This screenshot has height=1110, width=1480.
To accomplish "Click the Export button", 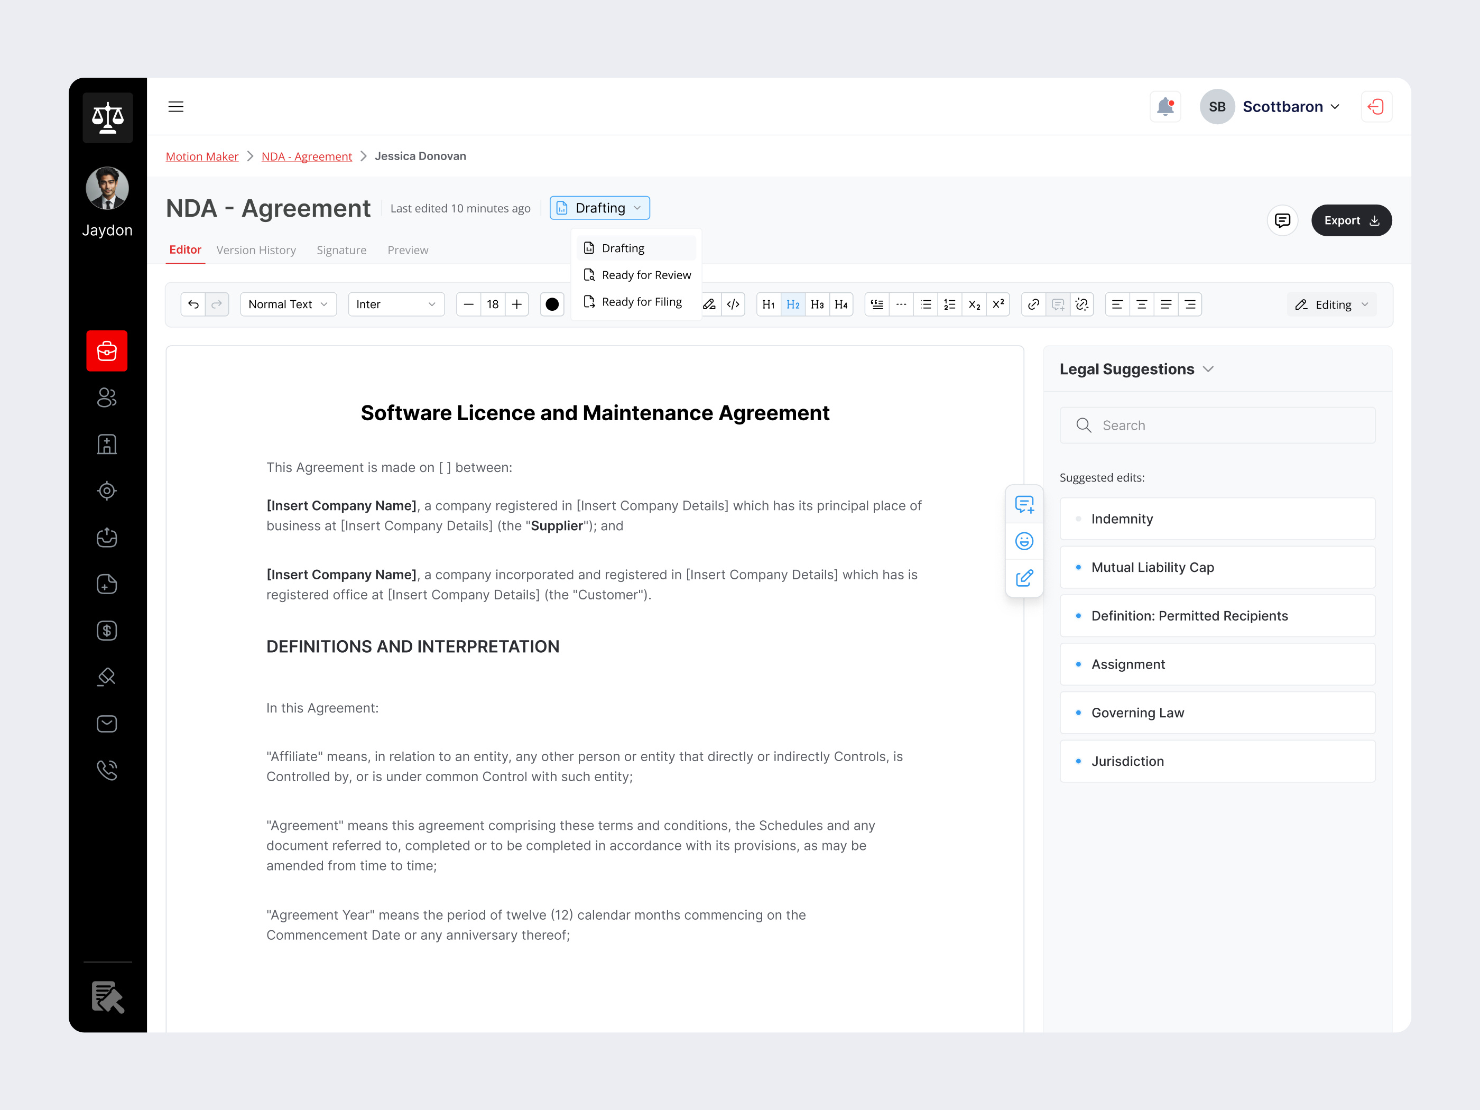I will click(x=1352, y=220).
